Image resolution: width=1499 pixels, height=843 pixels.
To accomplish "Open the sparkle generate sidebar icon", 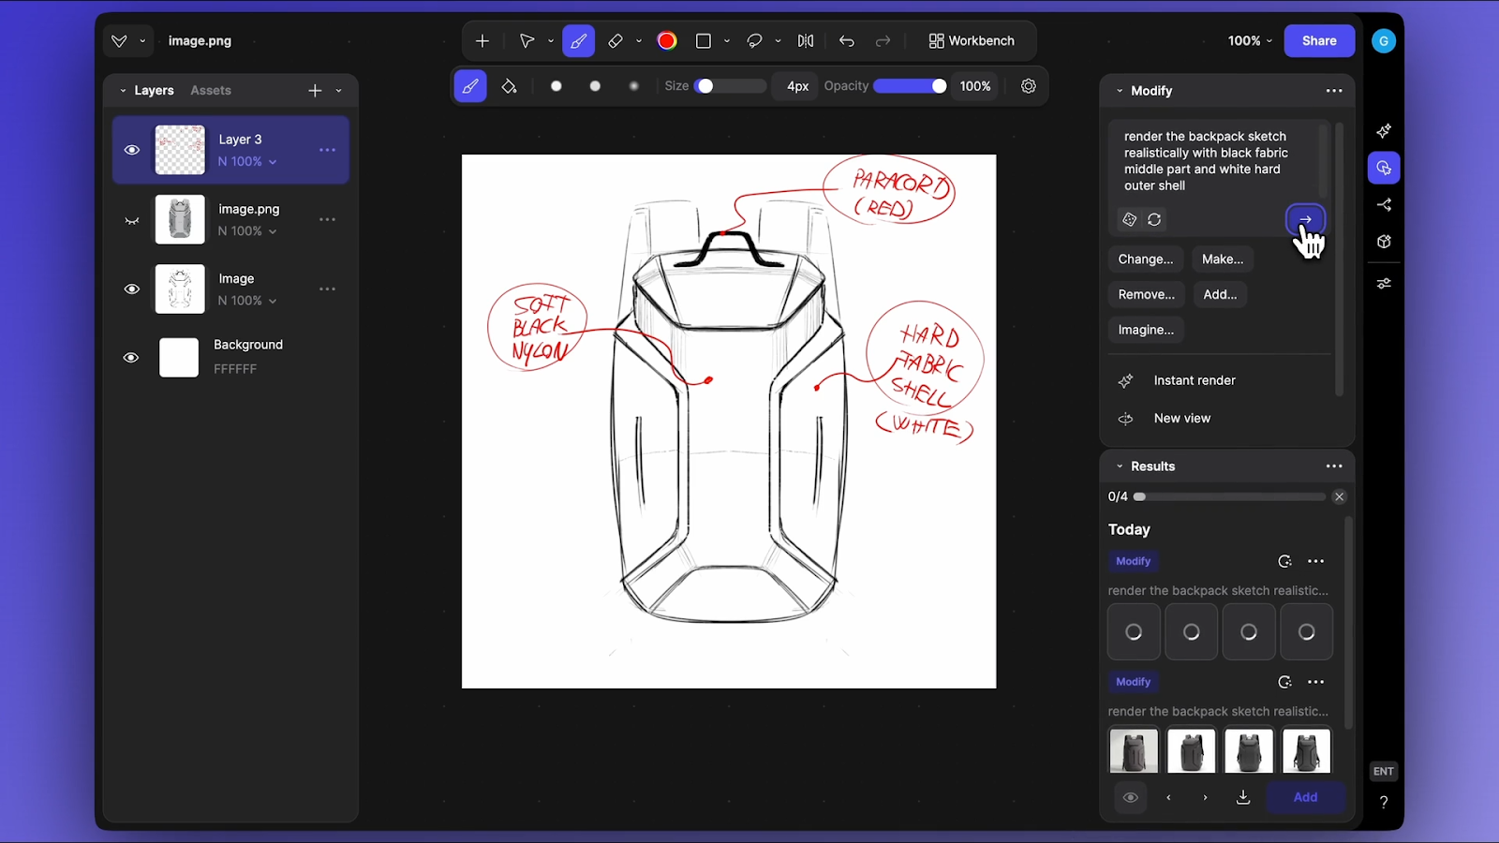I will coord(1384,131).
